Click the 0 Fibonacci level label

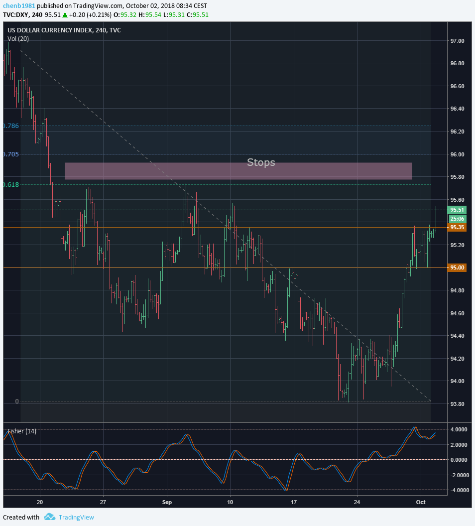tap(17, 401)
